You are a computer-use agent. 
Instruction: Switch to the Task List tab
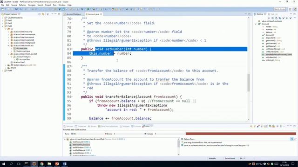(273, 14)
